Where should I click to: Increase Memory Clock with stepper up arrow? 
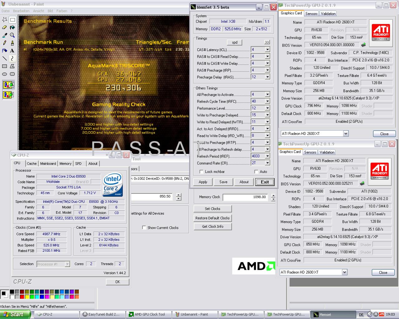click(x=273, y=195)
